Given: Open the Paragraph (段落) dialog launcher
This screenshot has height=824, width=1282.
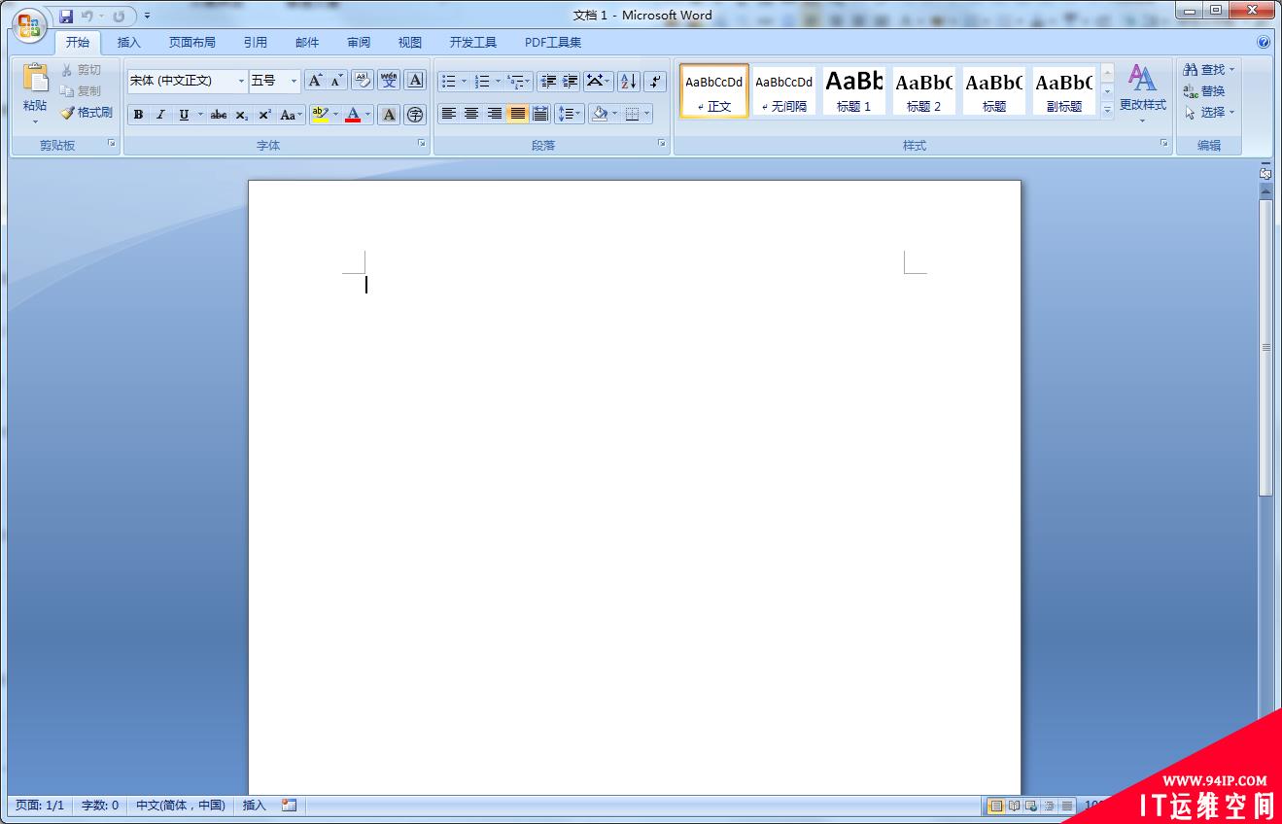Looking at the screenshot, I should [662, 144].
